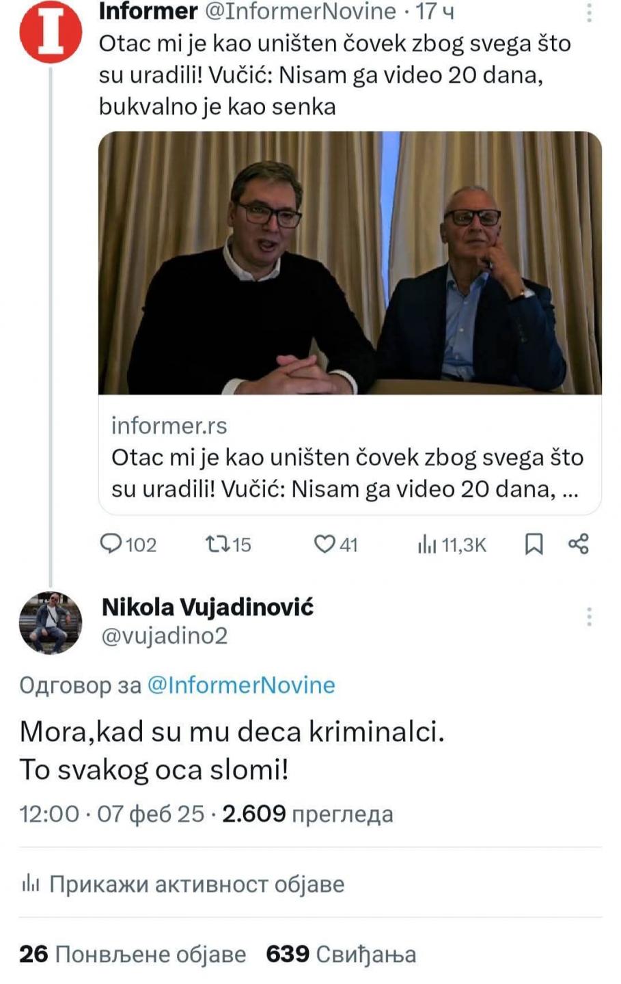Image resolution: width=621 pixels, height=984 pixels.
Task: Repost the Informer tweet
Action: coord(218,544)
